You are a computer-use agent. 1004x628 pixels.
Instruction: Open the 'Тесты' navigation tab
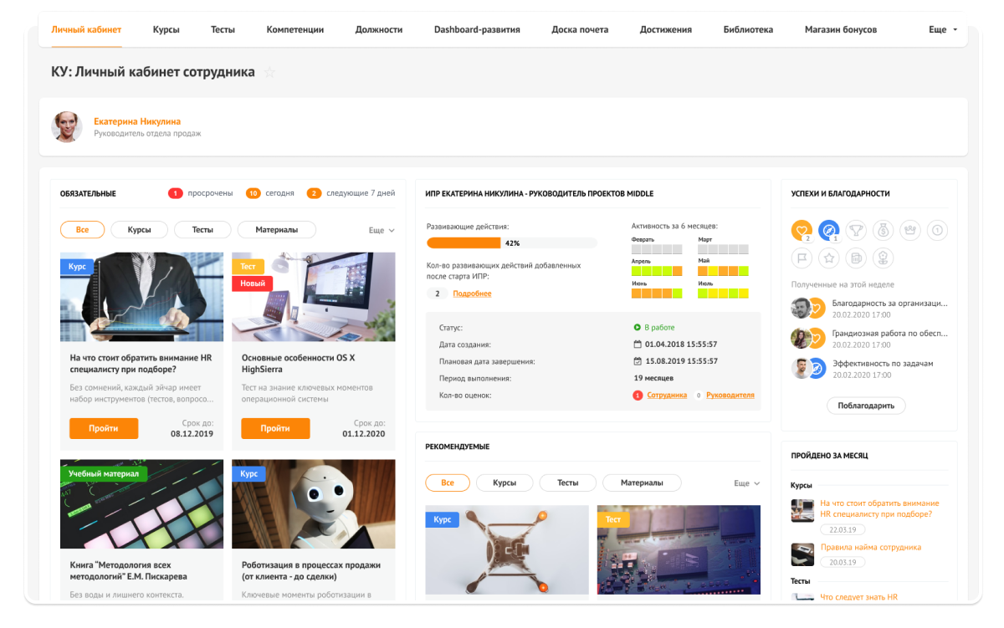pyautogui.click(x=223, y=29)
